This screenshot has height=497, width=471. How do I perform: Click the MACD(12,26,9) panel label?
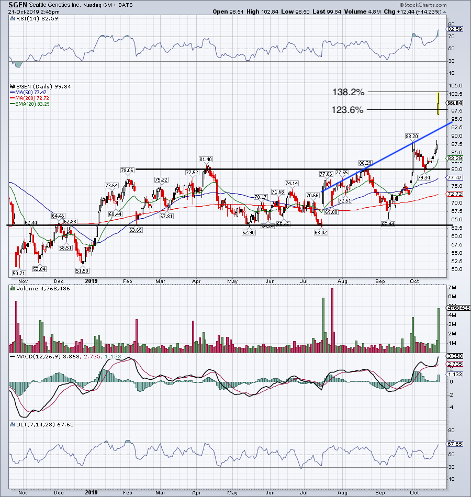(38, 357)
